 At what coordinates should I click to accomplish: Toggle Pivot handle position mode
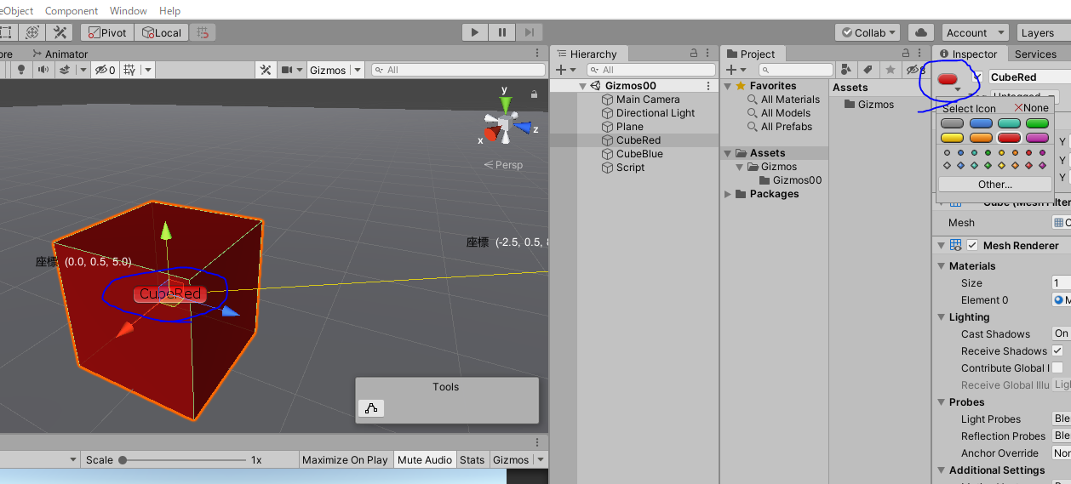106,32
